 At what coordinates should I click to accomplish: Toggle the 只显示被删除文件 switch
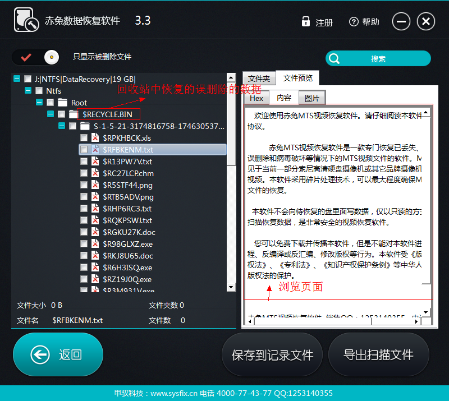36,57
